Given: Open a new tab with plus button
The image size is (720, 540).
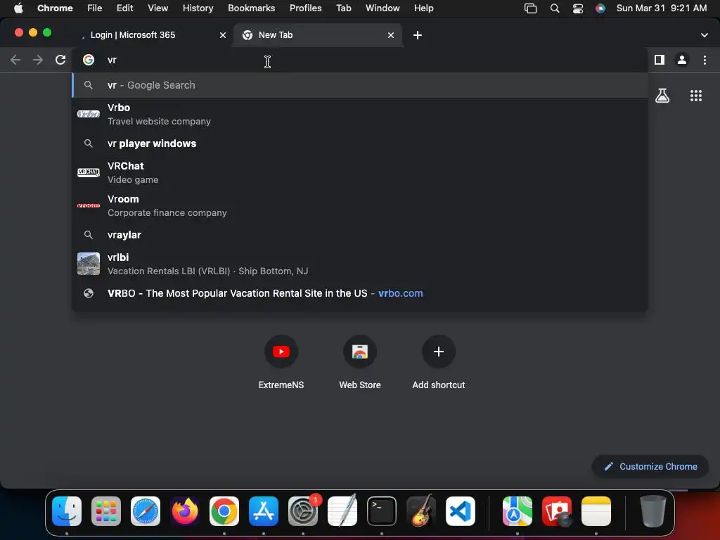Looking at the screenshot, I should pos(418,35).
